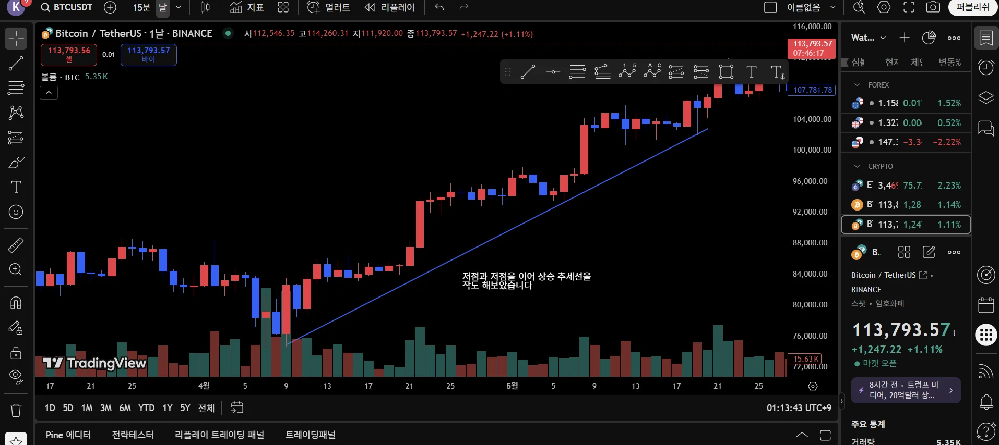The width and height of the screenshot is (999, 445).
Task: Select the rectangle shape in floating toolbar
Action: tap(726, 72)
